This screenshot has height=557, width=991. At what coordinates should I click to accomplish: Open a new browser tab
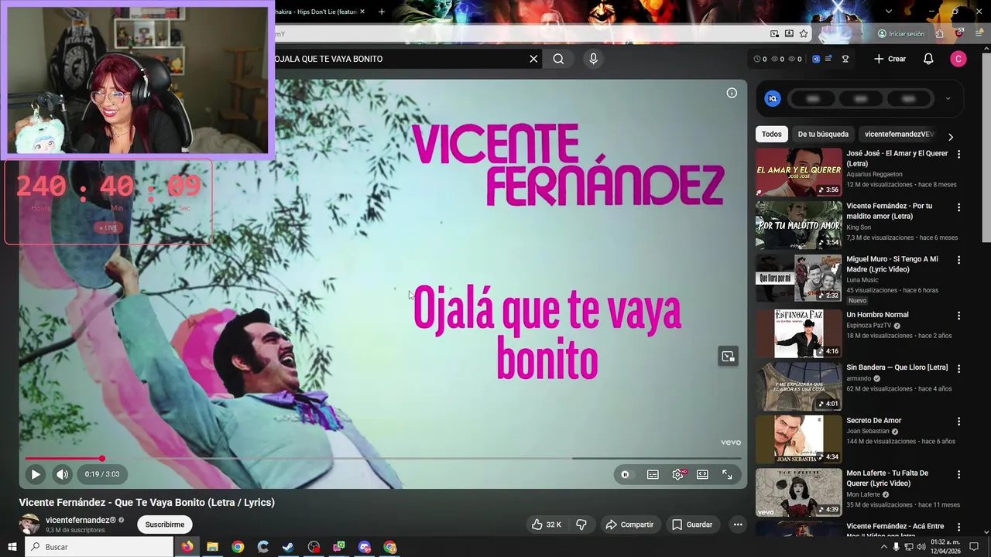(382, 12)
